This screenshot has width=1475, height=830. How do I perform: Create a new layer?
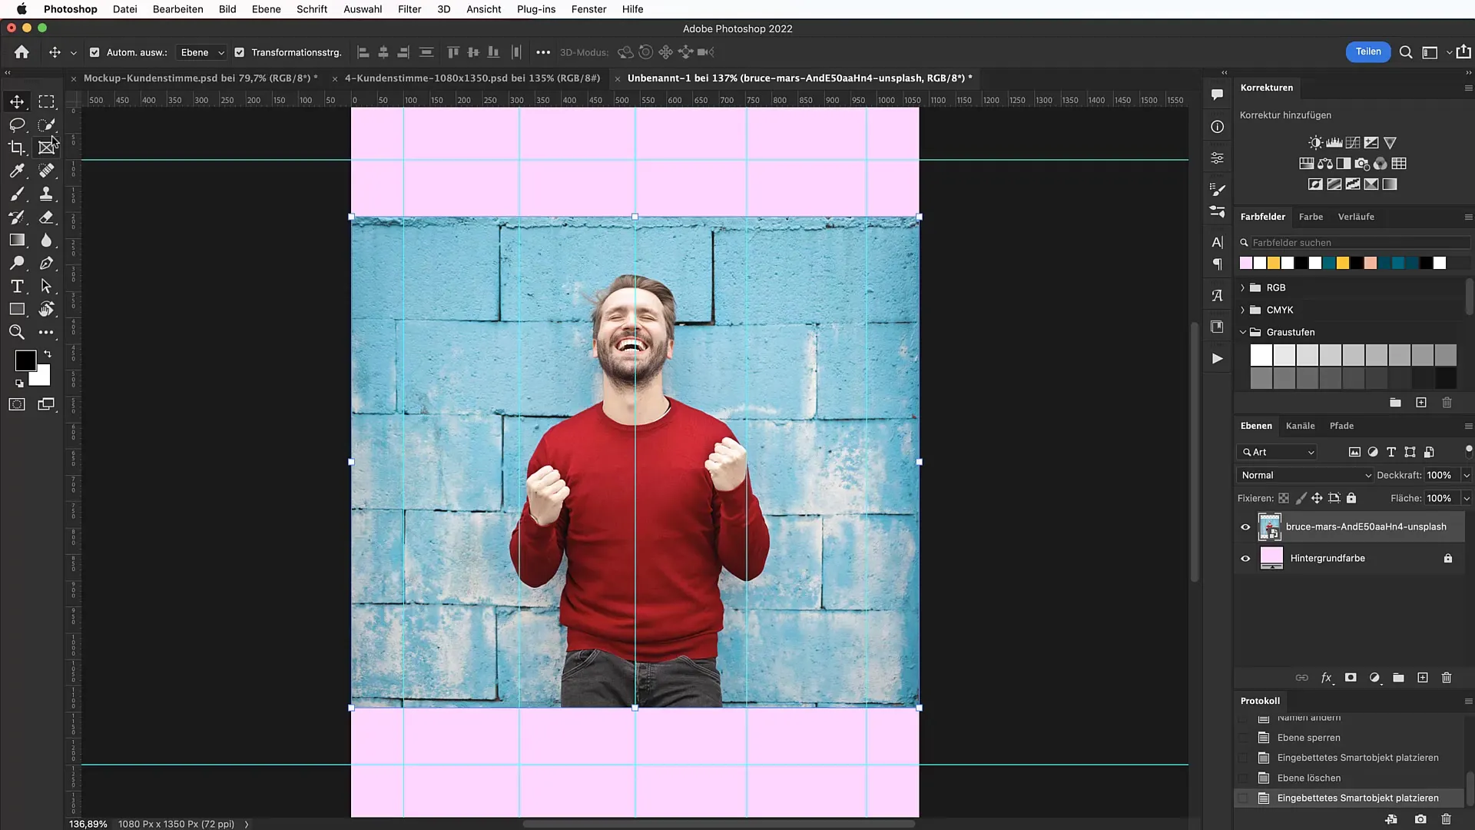pyautogui.click(x=1423, y=678)
